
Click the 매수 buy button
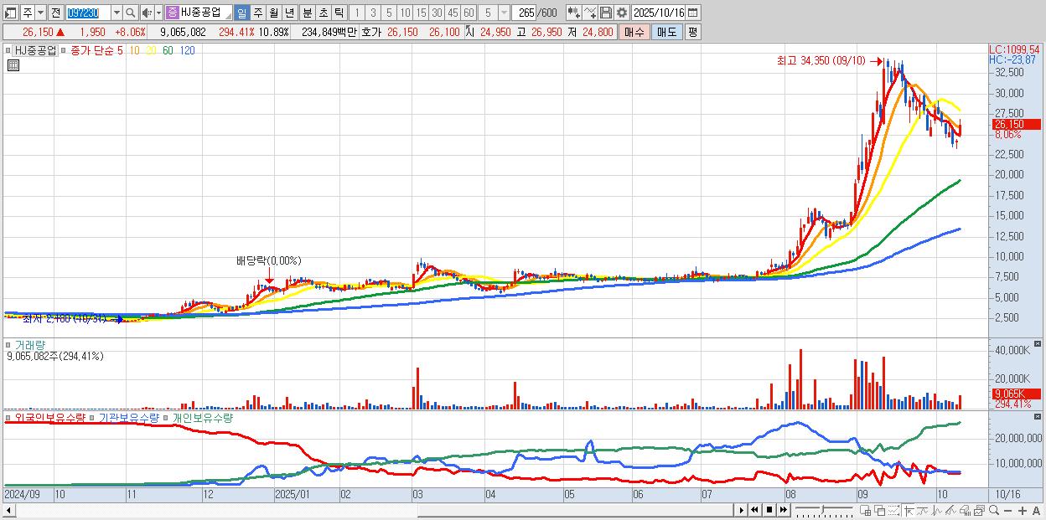634,32
